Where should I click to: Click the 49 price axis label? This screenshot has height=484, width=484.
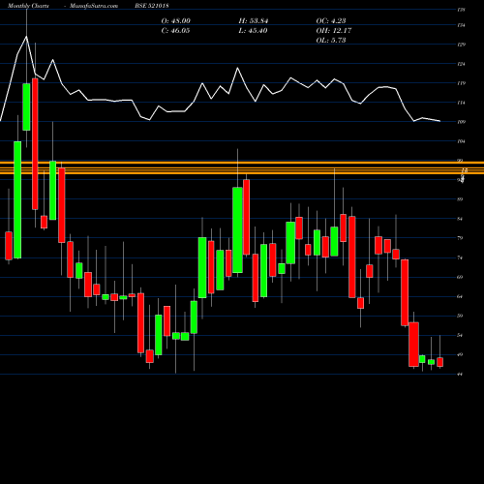[461, 354]
